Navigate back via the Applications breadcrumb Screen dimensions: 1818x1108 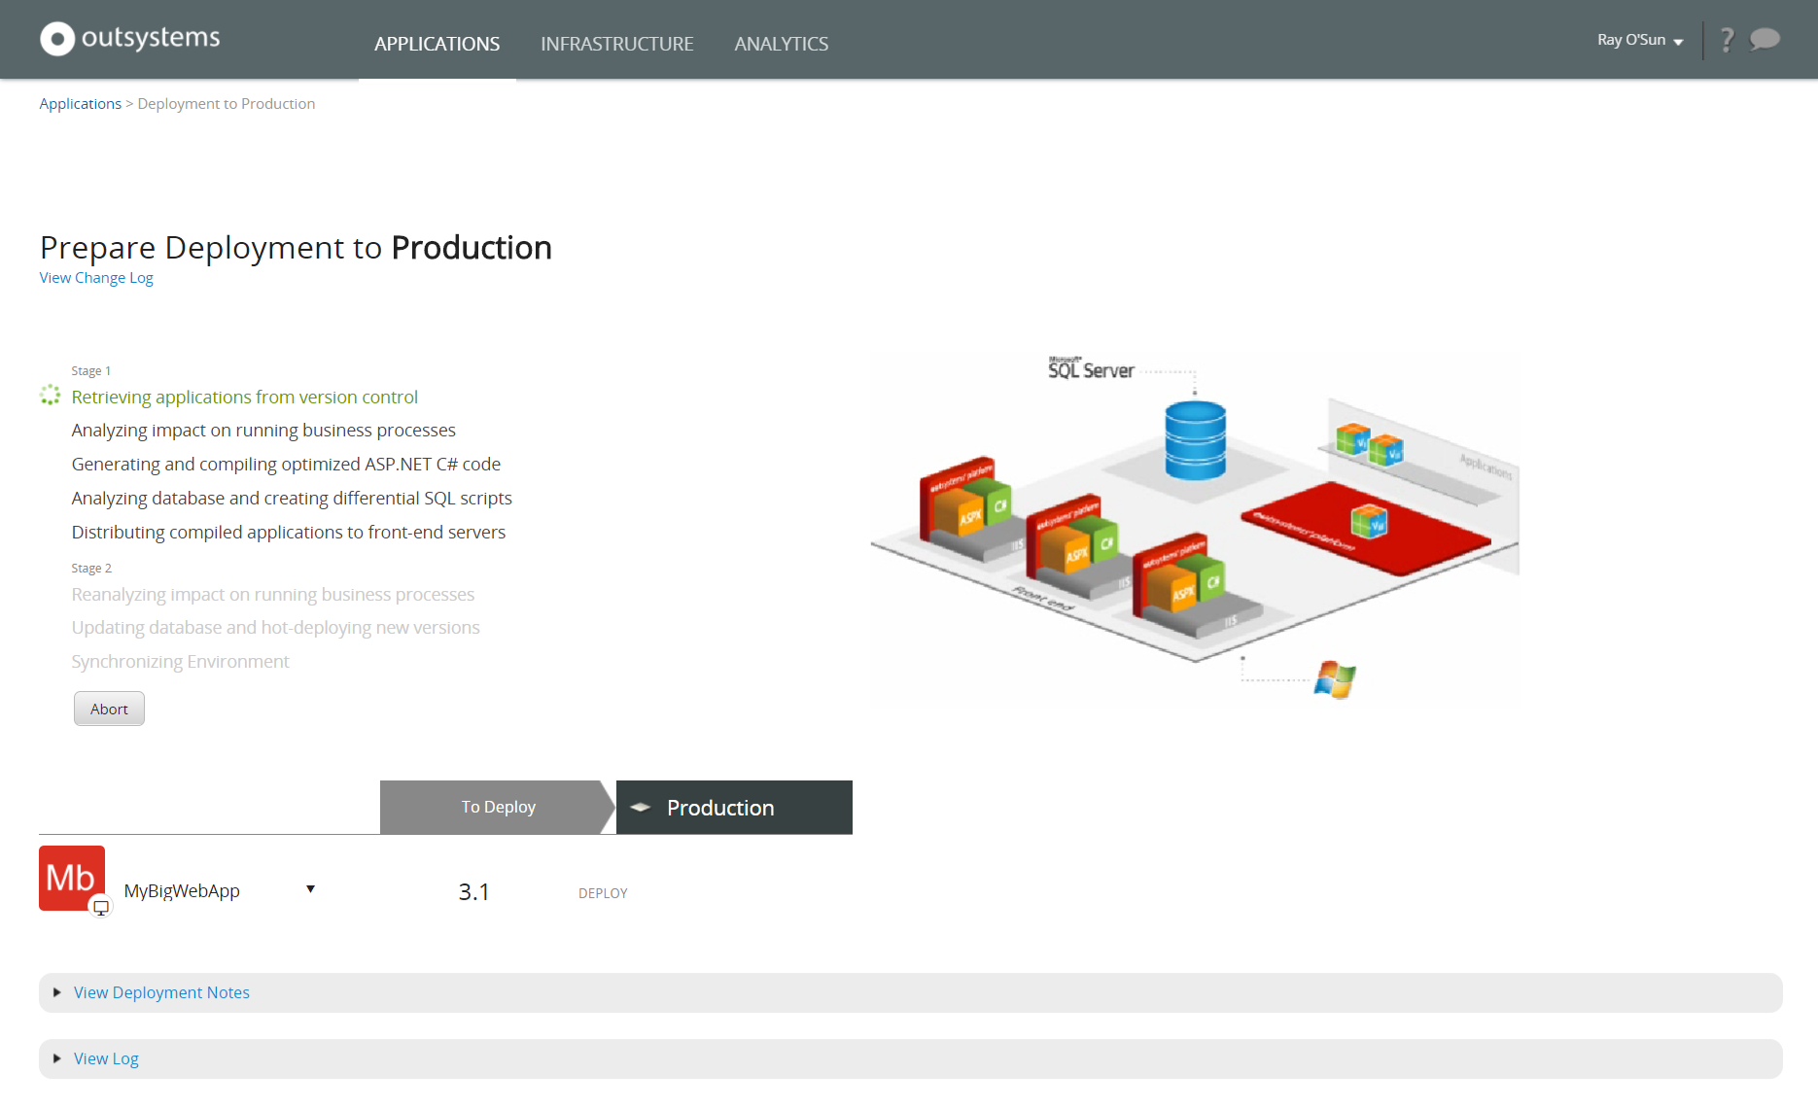coord(80,103)
